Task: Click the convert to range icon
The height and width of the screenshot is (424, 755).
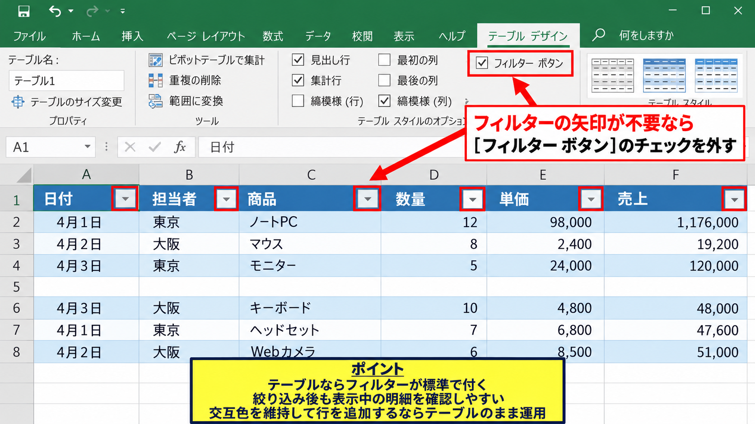Action: 155,101
